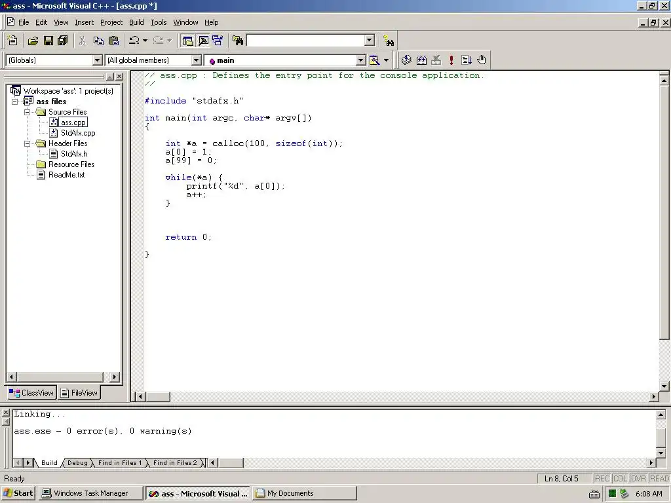Click the editor vertical scrollbar down arrow
This screenshot has height=503, width=671.
(x=664, y=386)
